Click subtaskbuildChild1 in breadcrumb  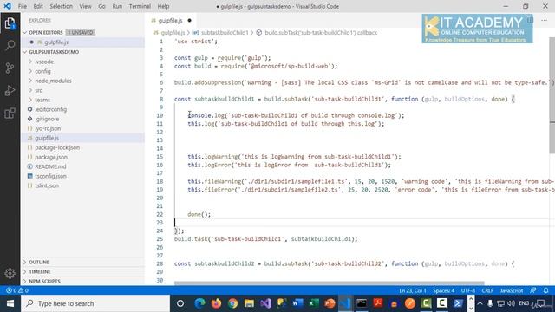click(x=225, y=33)
